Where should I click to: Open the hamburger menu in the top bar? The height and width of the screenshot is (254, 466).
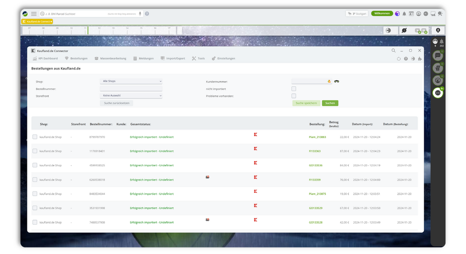point(34,14)
